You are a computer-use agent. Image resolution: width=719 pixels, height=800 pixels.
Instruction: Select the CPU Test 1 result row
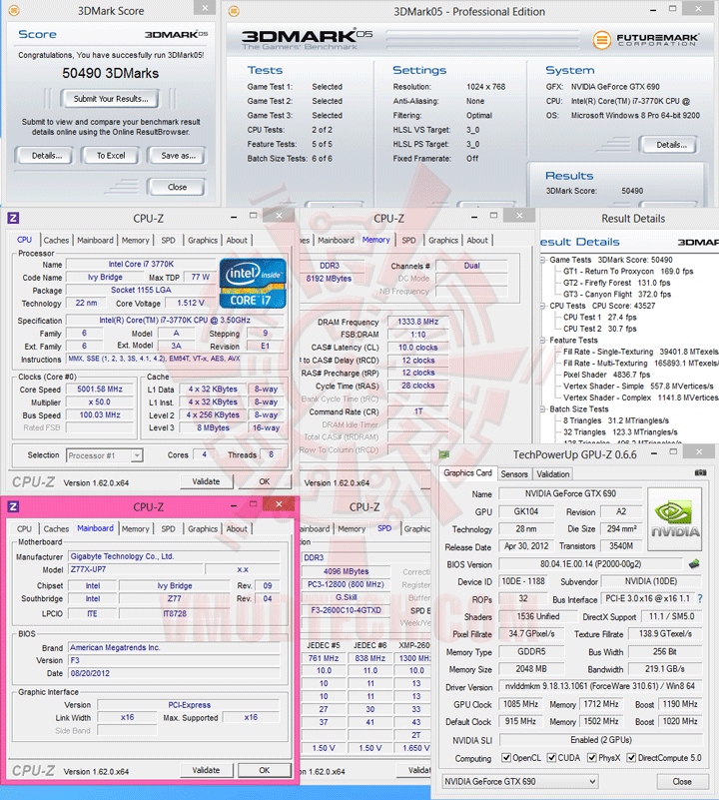[599, 318]
